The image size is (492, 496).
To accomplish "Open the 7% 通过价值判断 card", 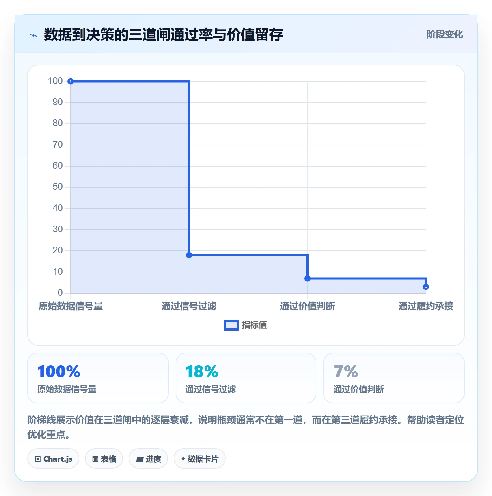I will click(394, 378).
